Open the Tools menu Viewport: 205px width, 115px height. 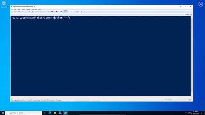(23, 9)
